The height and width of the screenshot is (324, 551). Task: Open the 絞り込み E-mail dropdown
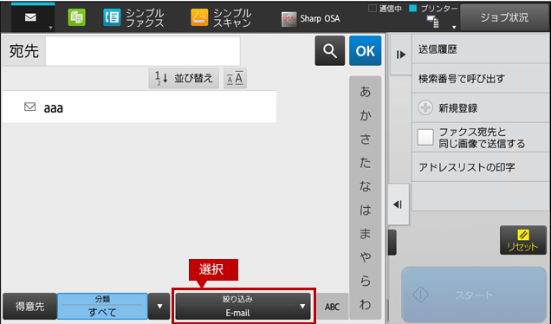point(243,306)
